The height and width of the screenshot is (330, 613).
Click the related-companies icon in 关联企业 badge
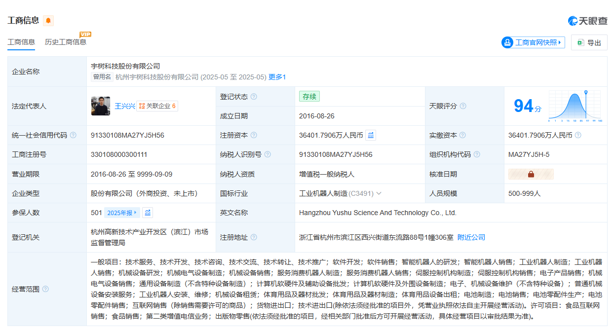click(142, 106)
